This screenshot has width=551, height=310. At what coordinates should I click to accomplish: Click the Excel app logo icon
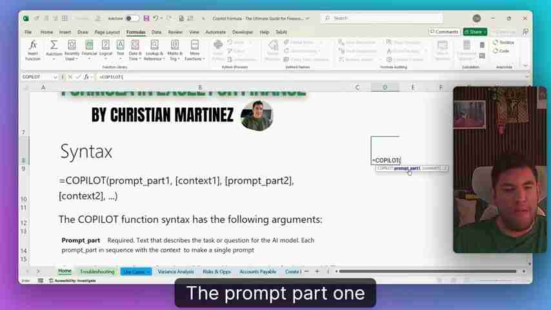click(x=26, y=18)
